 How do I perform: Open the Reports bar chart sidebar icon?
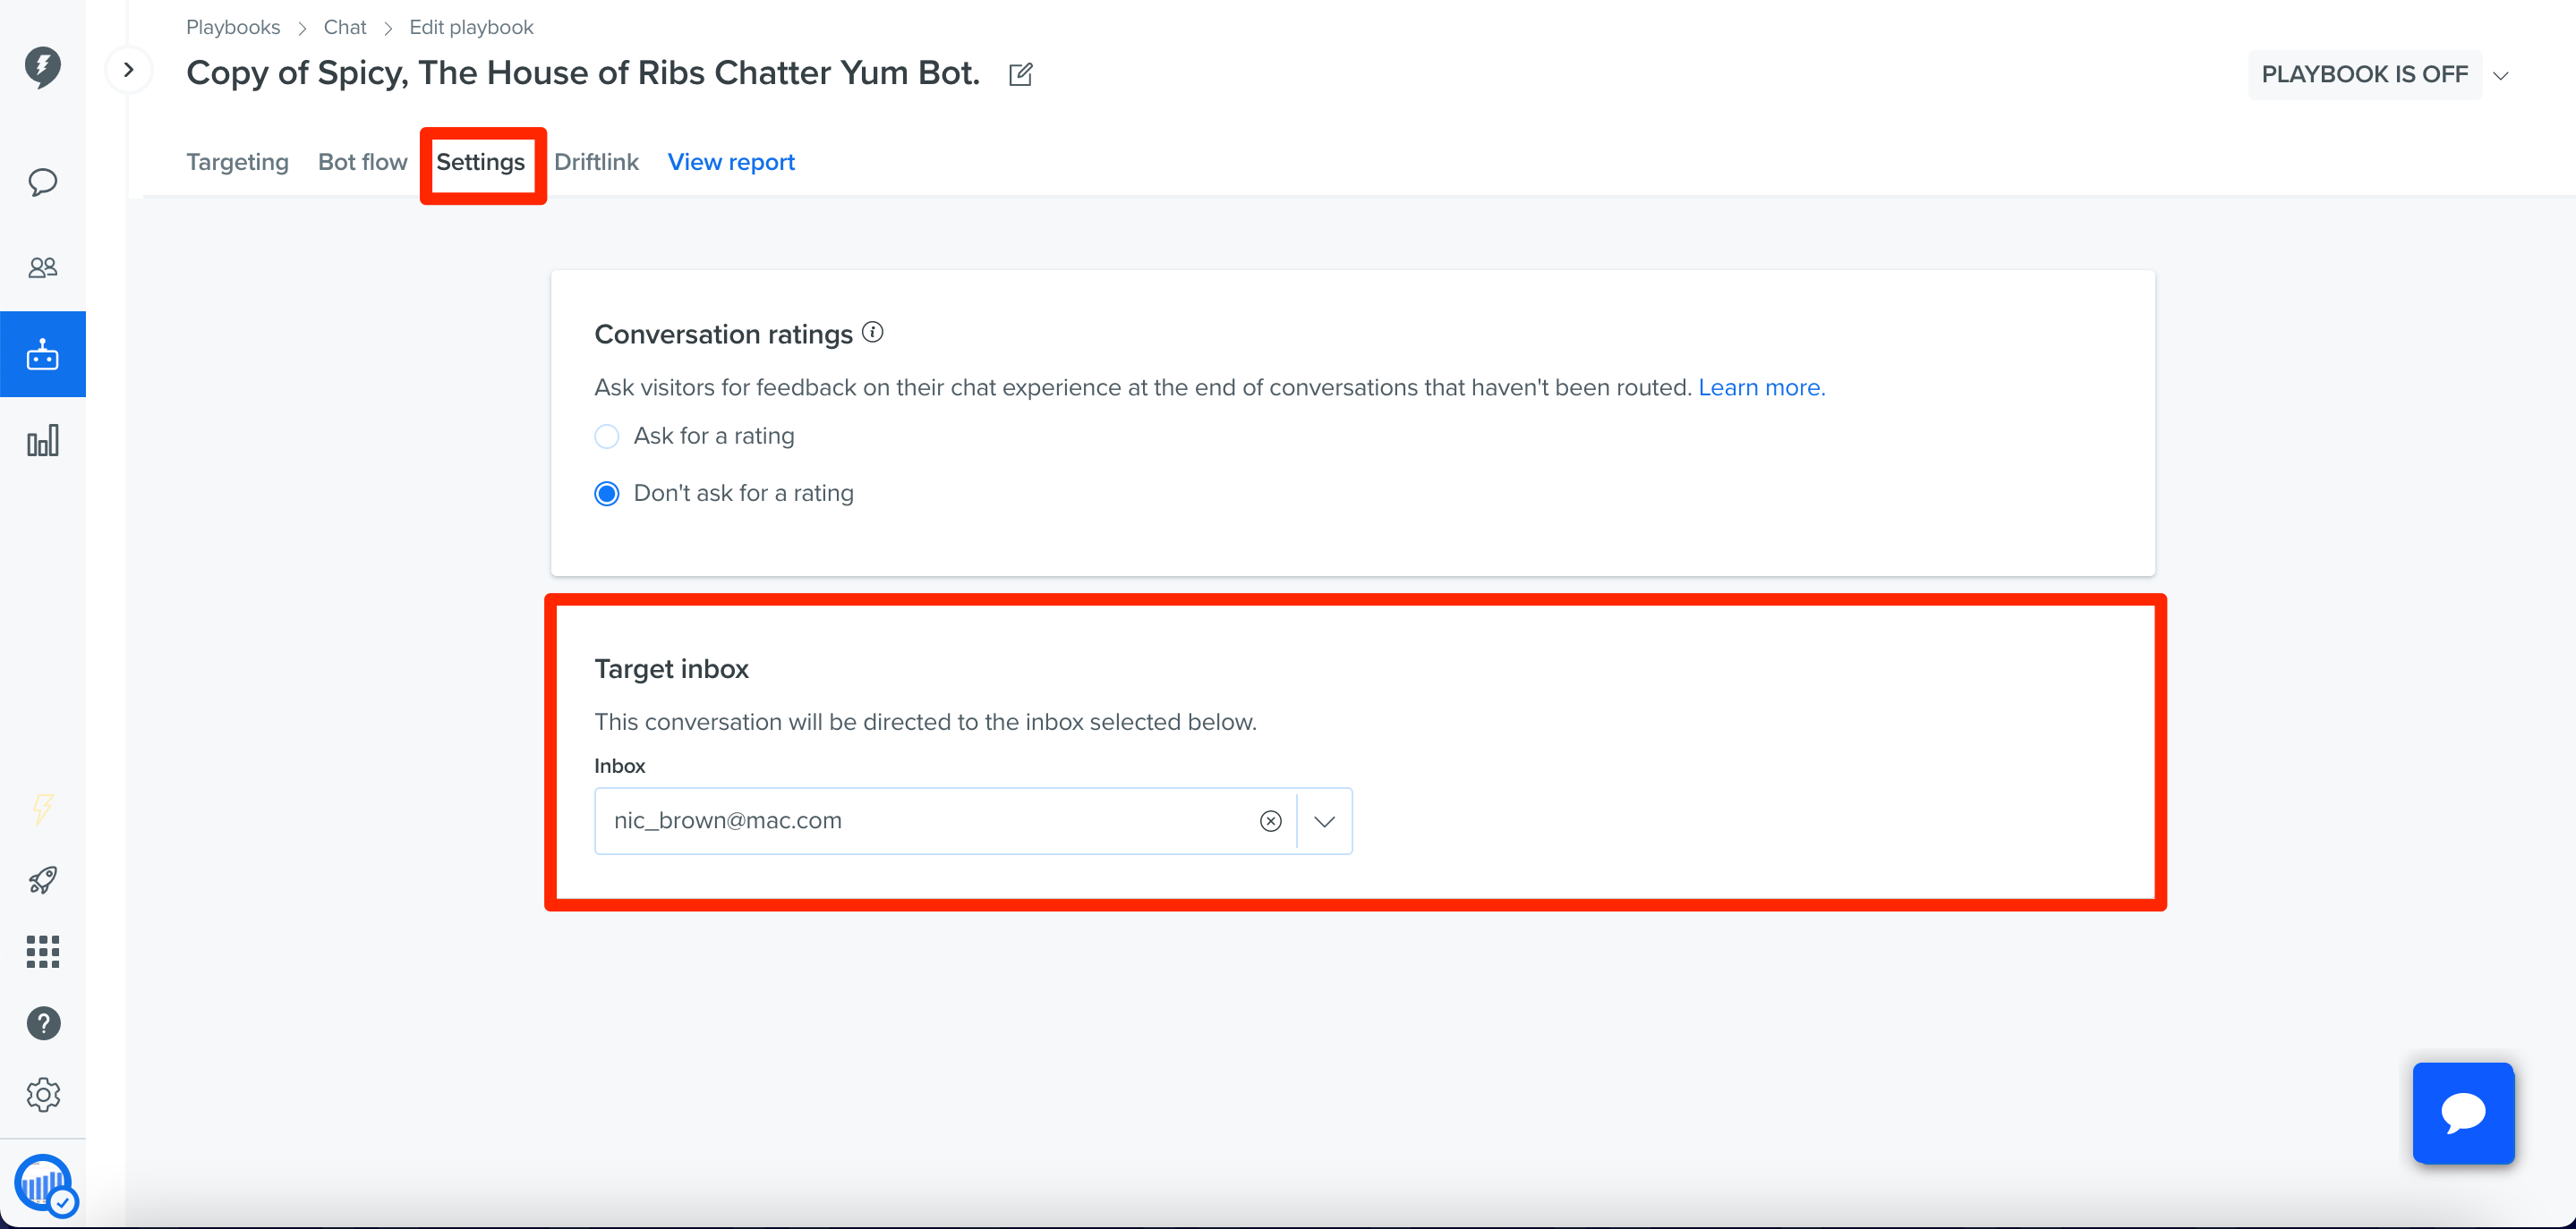coord(42,441)
